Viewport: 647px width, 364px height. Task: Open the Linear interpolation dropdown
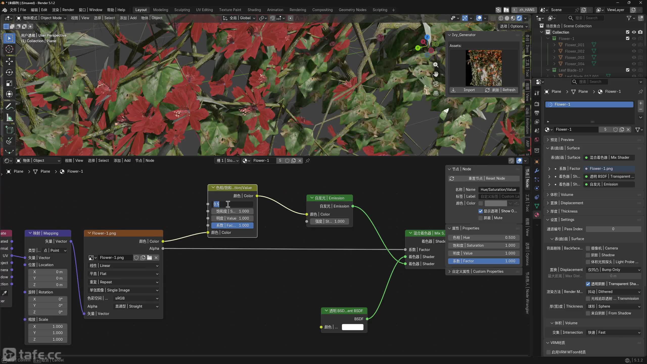(x=124, y=266)
